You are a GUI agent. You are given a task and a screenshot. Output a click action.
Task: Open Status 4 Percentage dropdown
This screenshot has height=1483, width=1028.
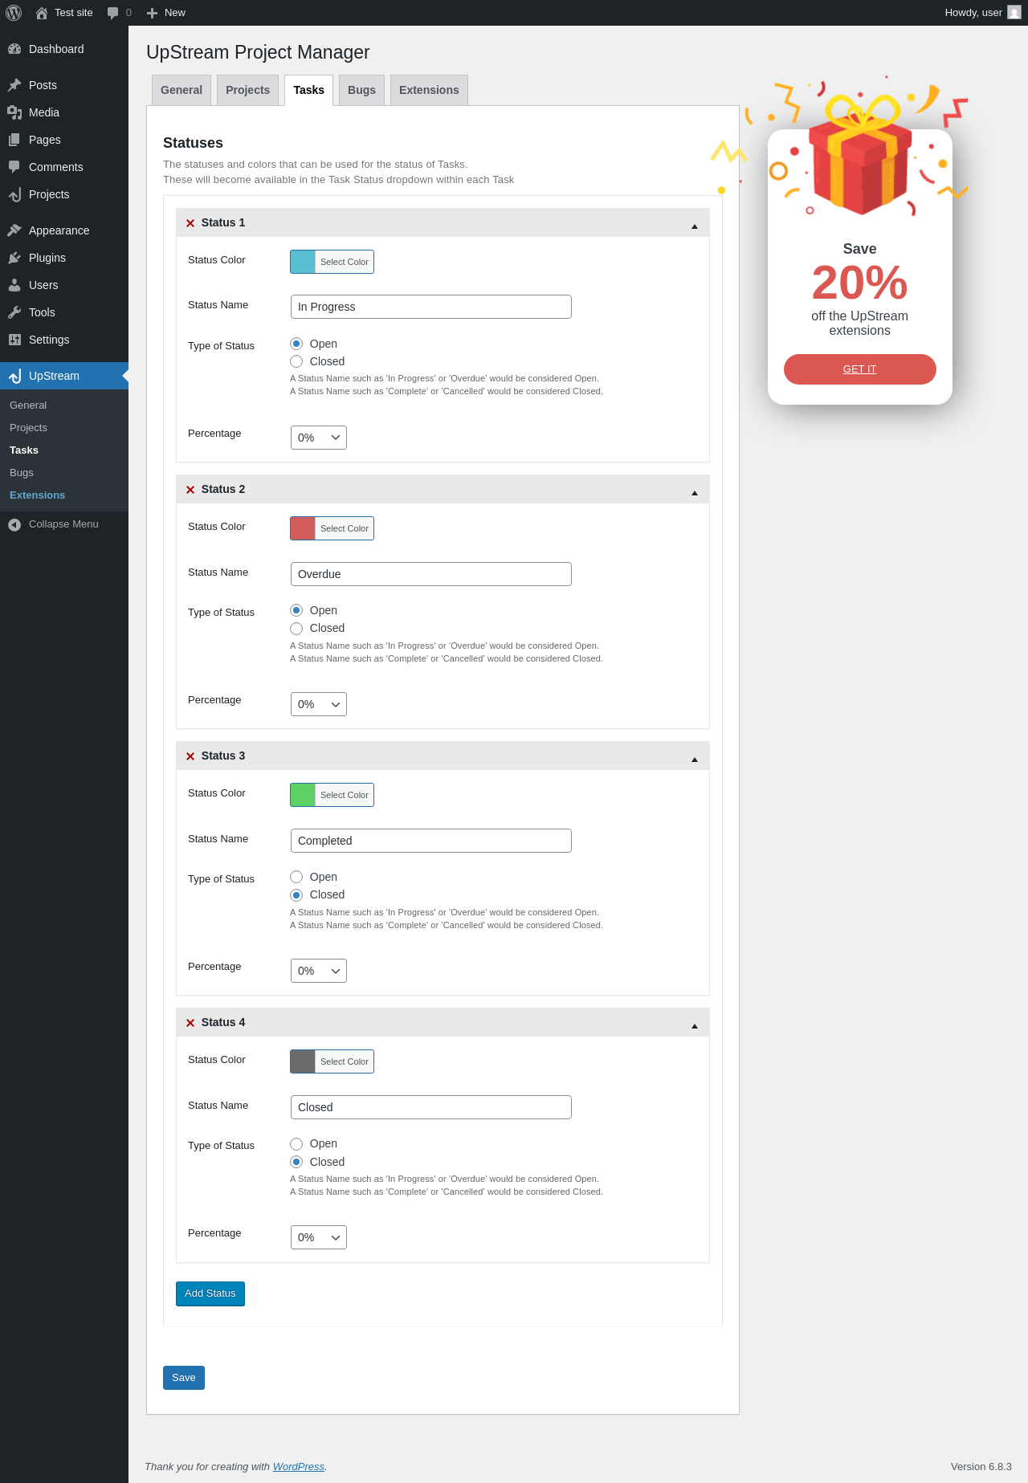319,1237
